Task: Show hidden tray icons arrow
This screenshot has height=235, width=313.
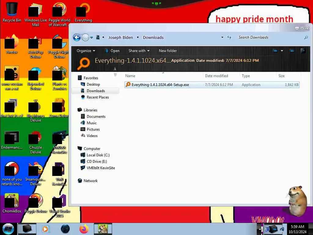Action: click(260, 229)
